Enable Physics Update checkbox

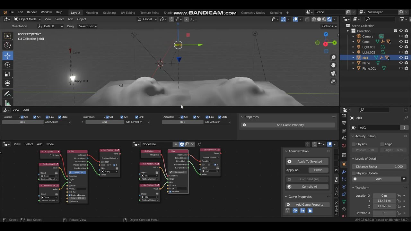pos(354,173)
